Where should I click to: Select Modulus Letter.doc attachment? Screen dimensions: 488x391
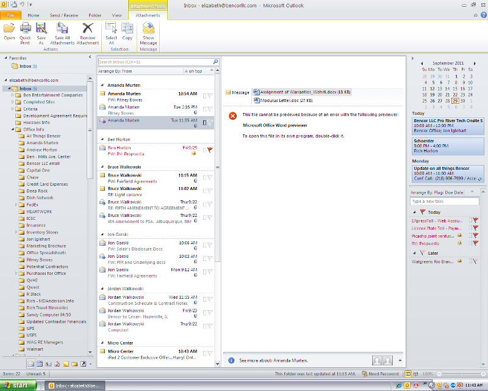click(283, 100)
